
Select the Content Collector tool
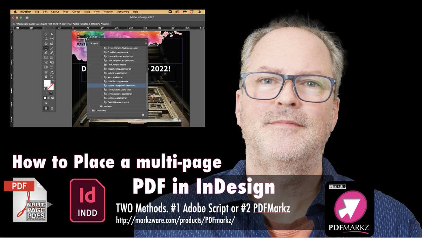coord(46,43)
